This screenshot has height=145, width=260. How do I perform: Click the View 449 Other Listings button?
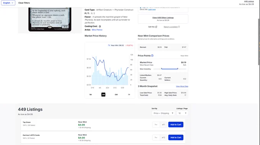click(163, 19)
